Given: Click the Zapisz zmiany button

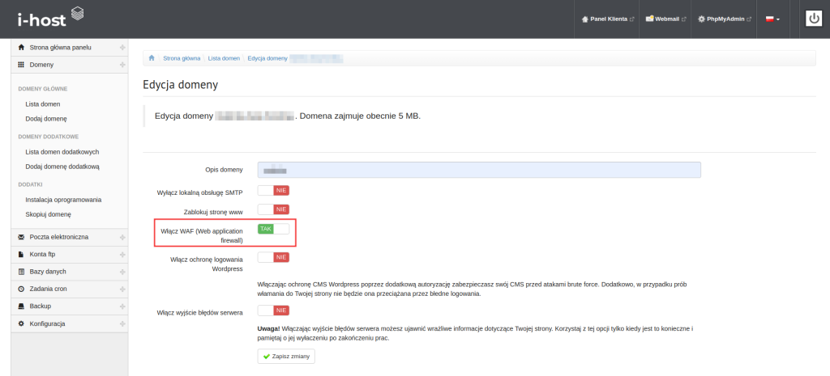Looking at the screenshot, I should pyautogui.click(x=286, y=357).
